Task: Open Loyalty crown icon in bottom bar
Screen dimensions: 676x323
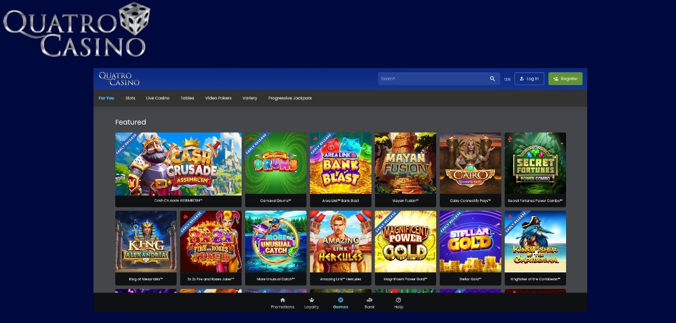Action: (312, 300)
